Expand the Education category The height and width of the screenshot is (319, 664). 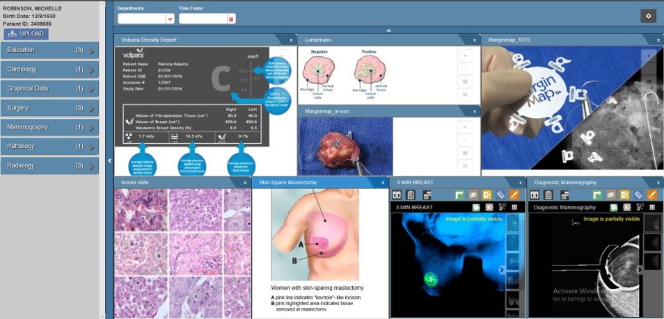tap(49, 50)
